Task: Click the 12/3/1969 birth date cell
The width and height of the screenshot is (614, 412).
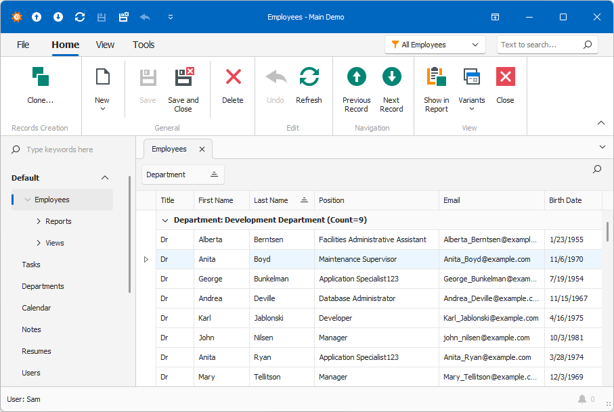Action: pyautogui.click(x=573, y=377)
